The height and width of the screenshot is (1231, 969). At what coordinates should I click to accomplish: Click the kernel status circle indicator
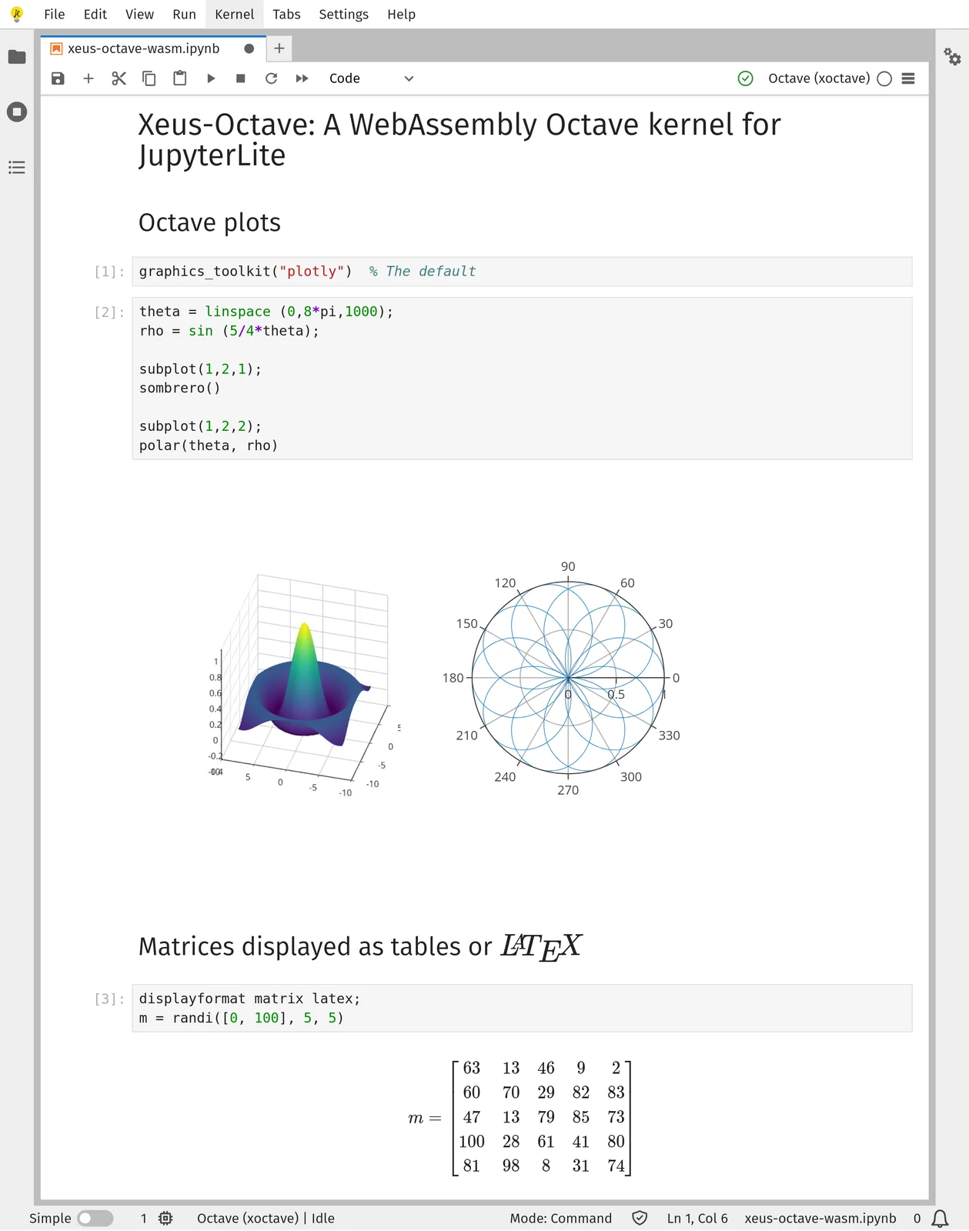[884, 78]
